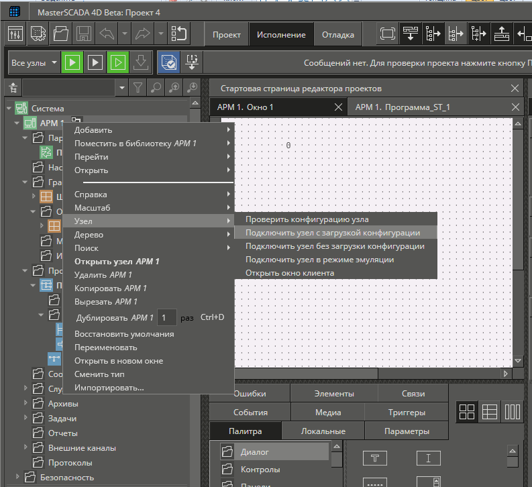
Task: Click the tree download icon next to check
Action: (192, 62)
